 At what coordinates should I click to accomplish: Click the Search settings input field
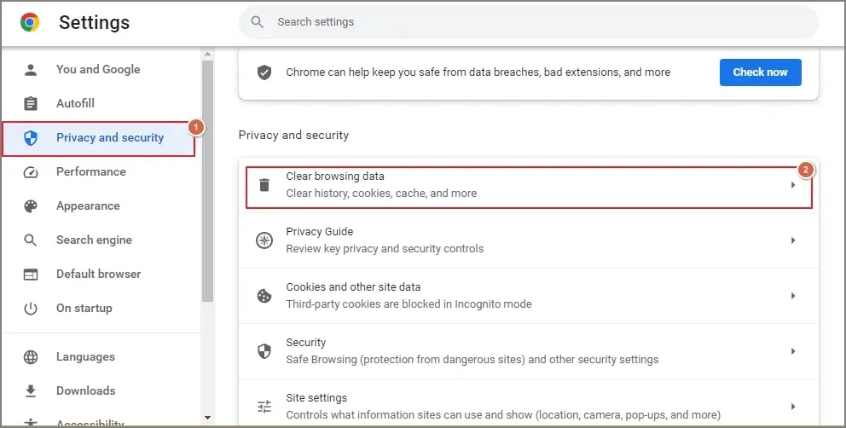coord(529,22)
